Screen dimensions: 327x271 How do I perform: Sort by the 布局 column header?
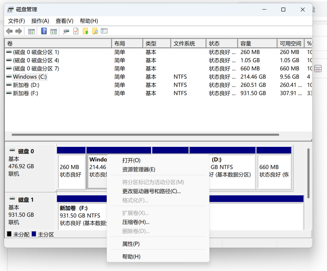[x=127, y=44]
